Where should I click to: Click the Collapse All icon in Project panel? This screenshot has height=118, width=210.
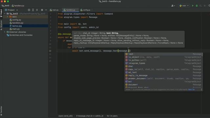pyautogui.click(x=37, y=10)
